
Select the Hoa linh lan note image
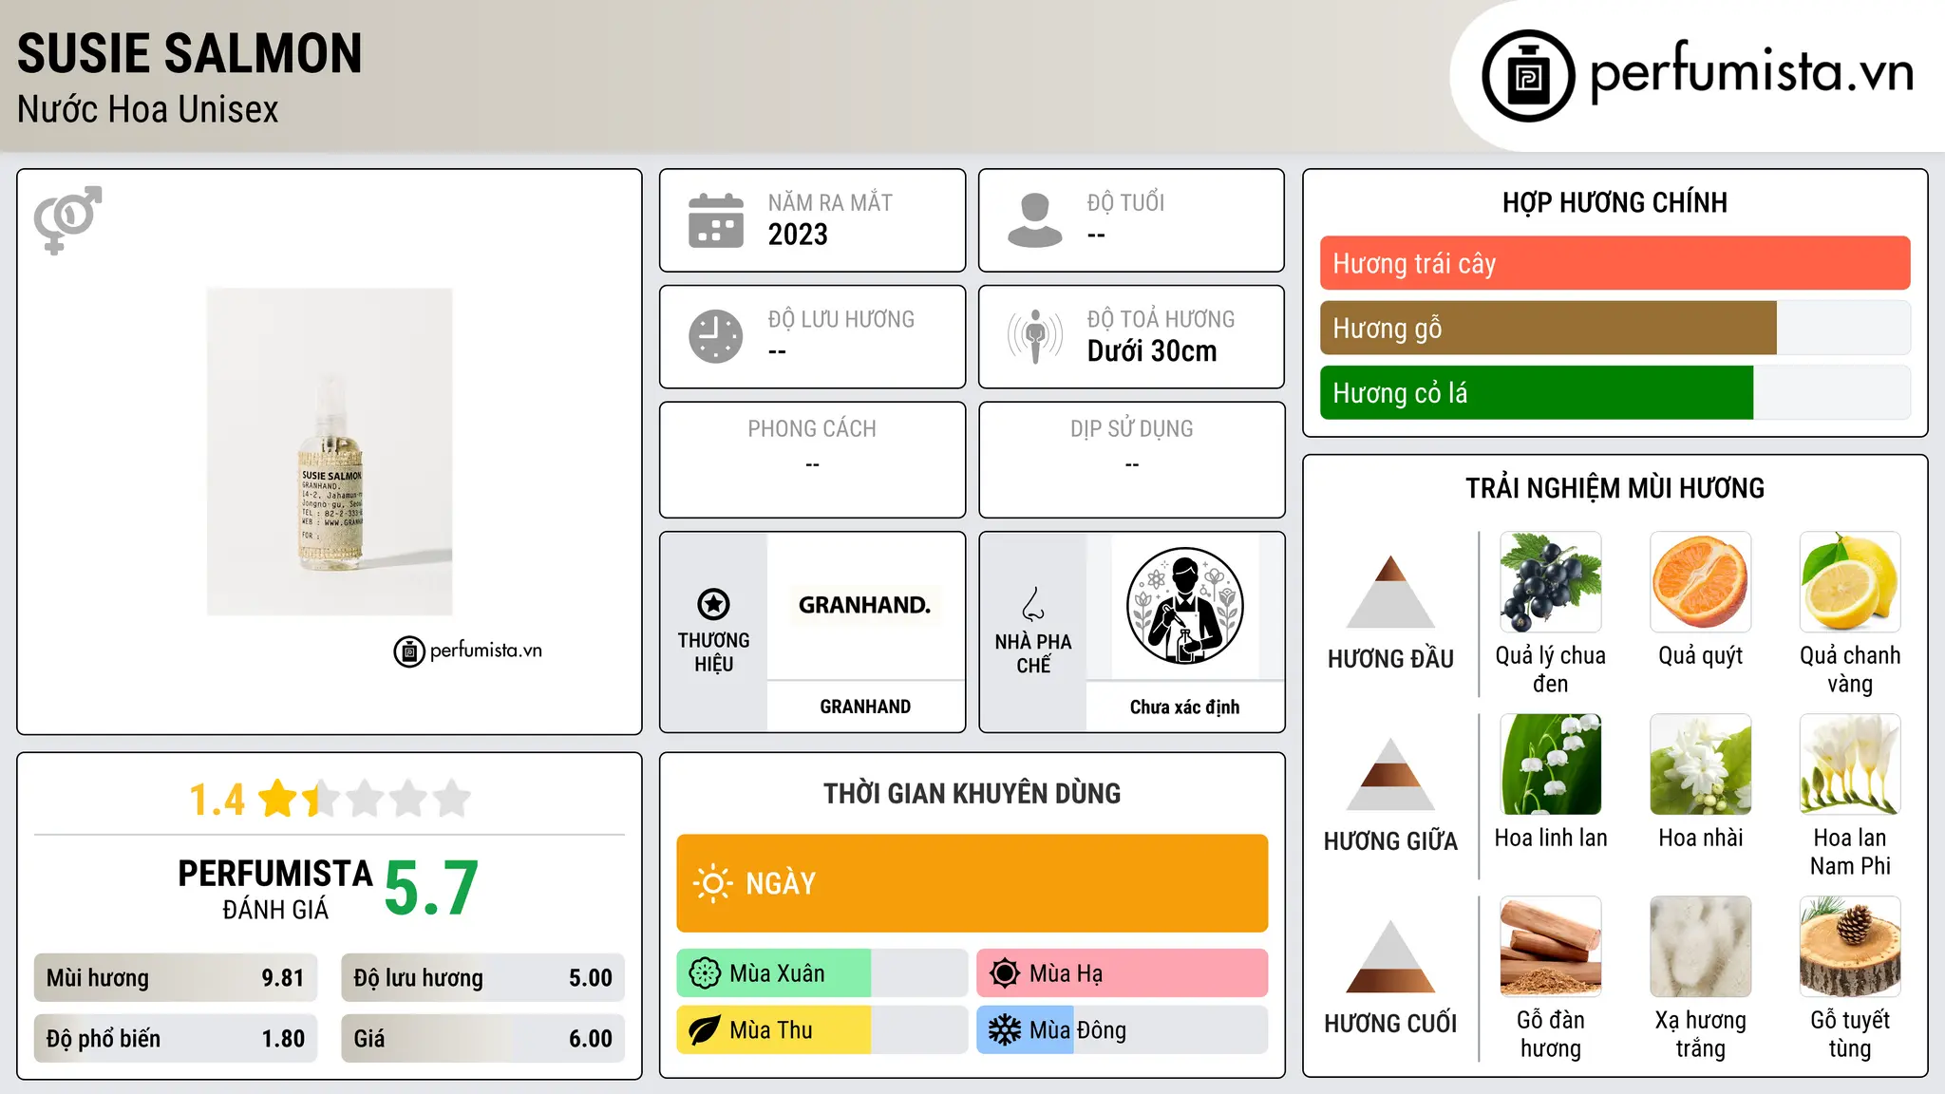(1550, 764)
